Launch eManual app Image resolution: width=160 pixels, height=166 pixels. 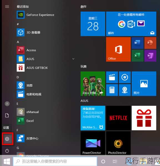click(28, 112)
